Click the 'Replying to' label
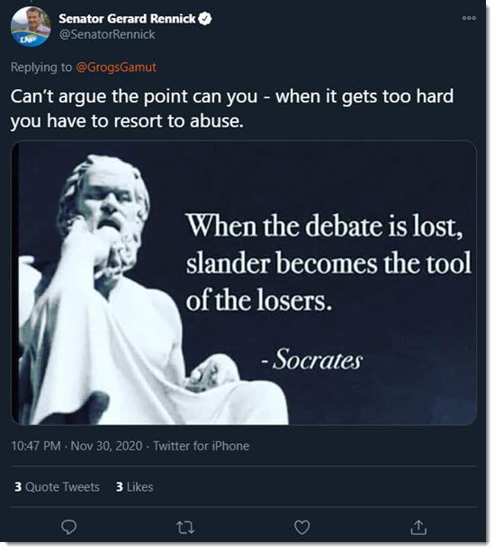This screenshot has width=495, height=551. [41, 67]
